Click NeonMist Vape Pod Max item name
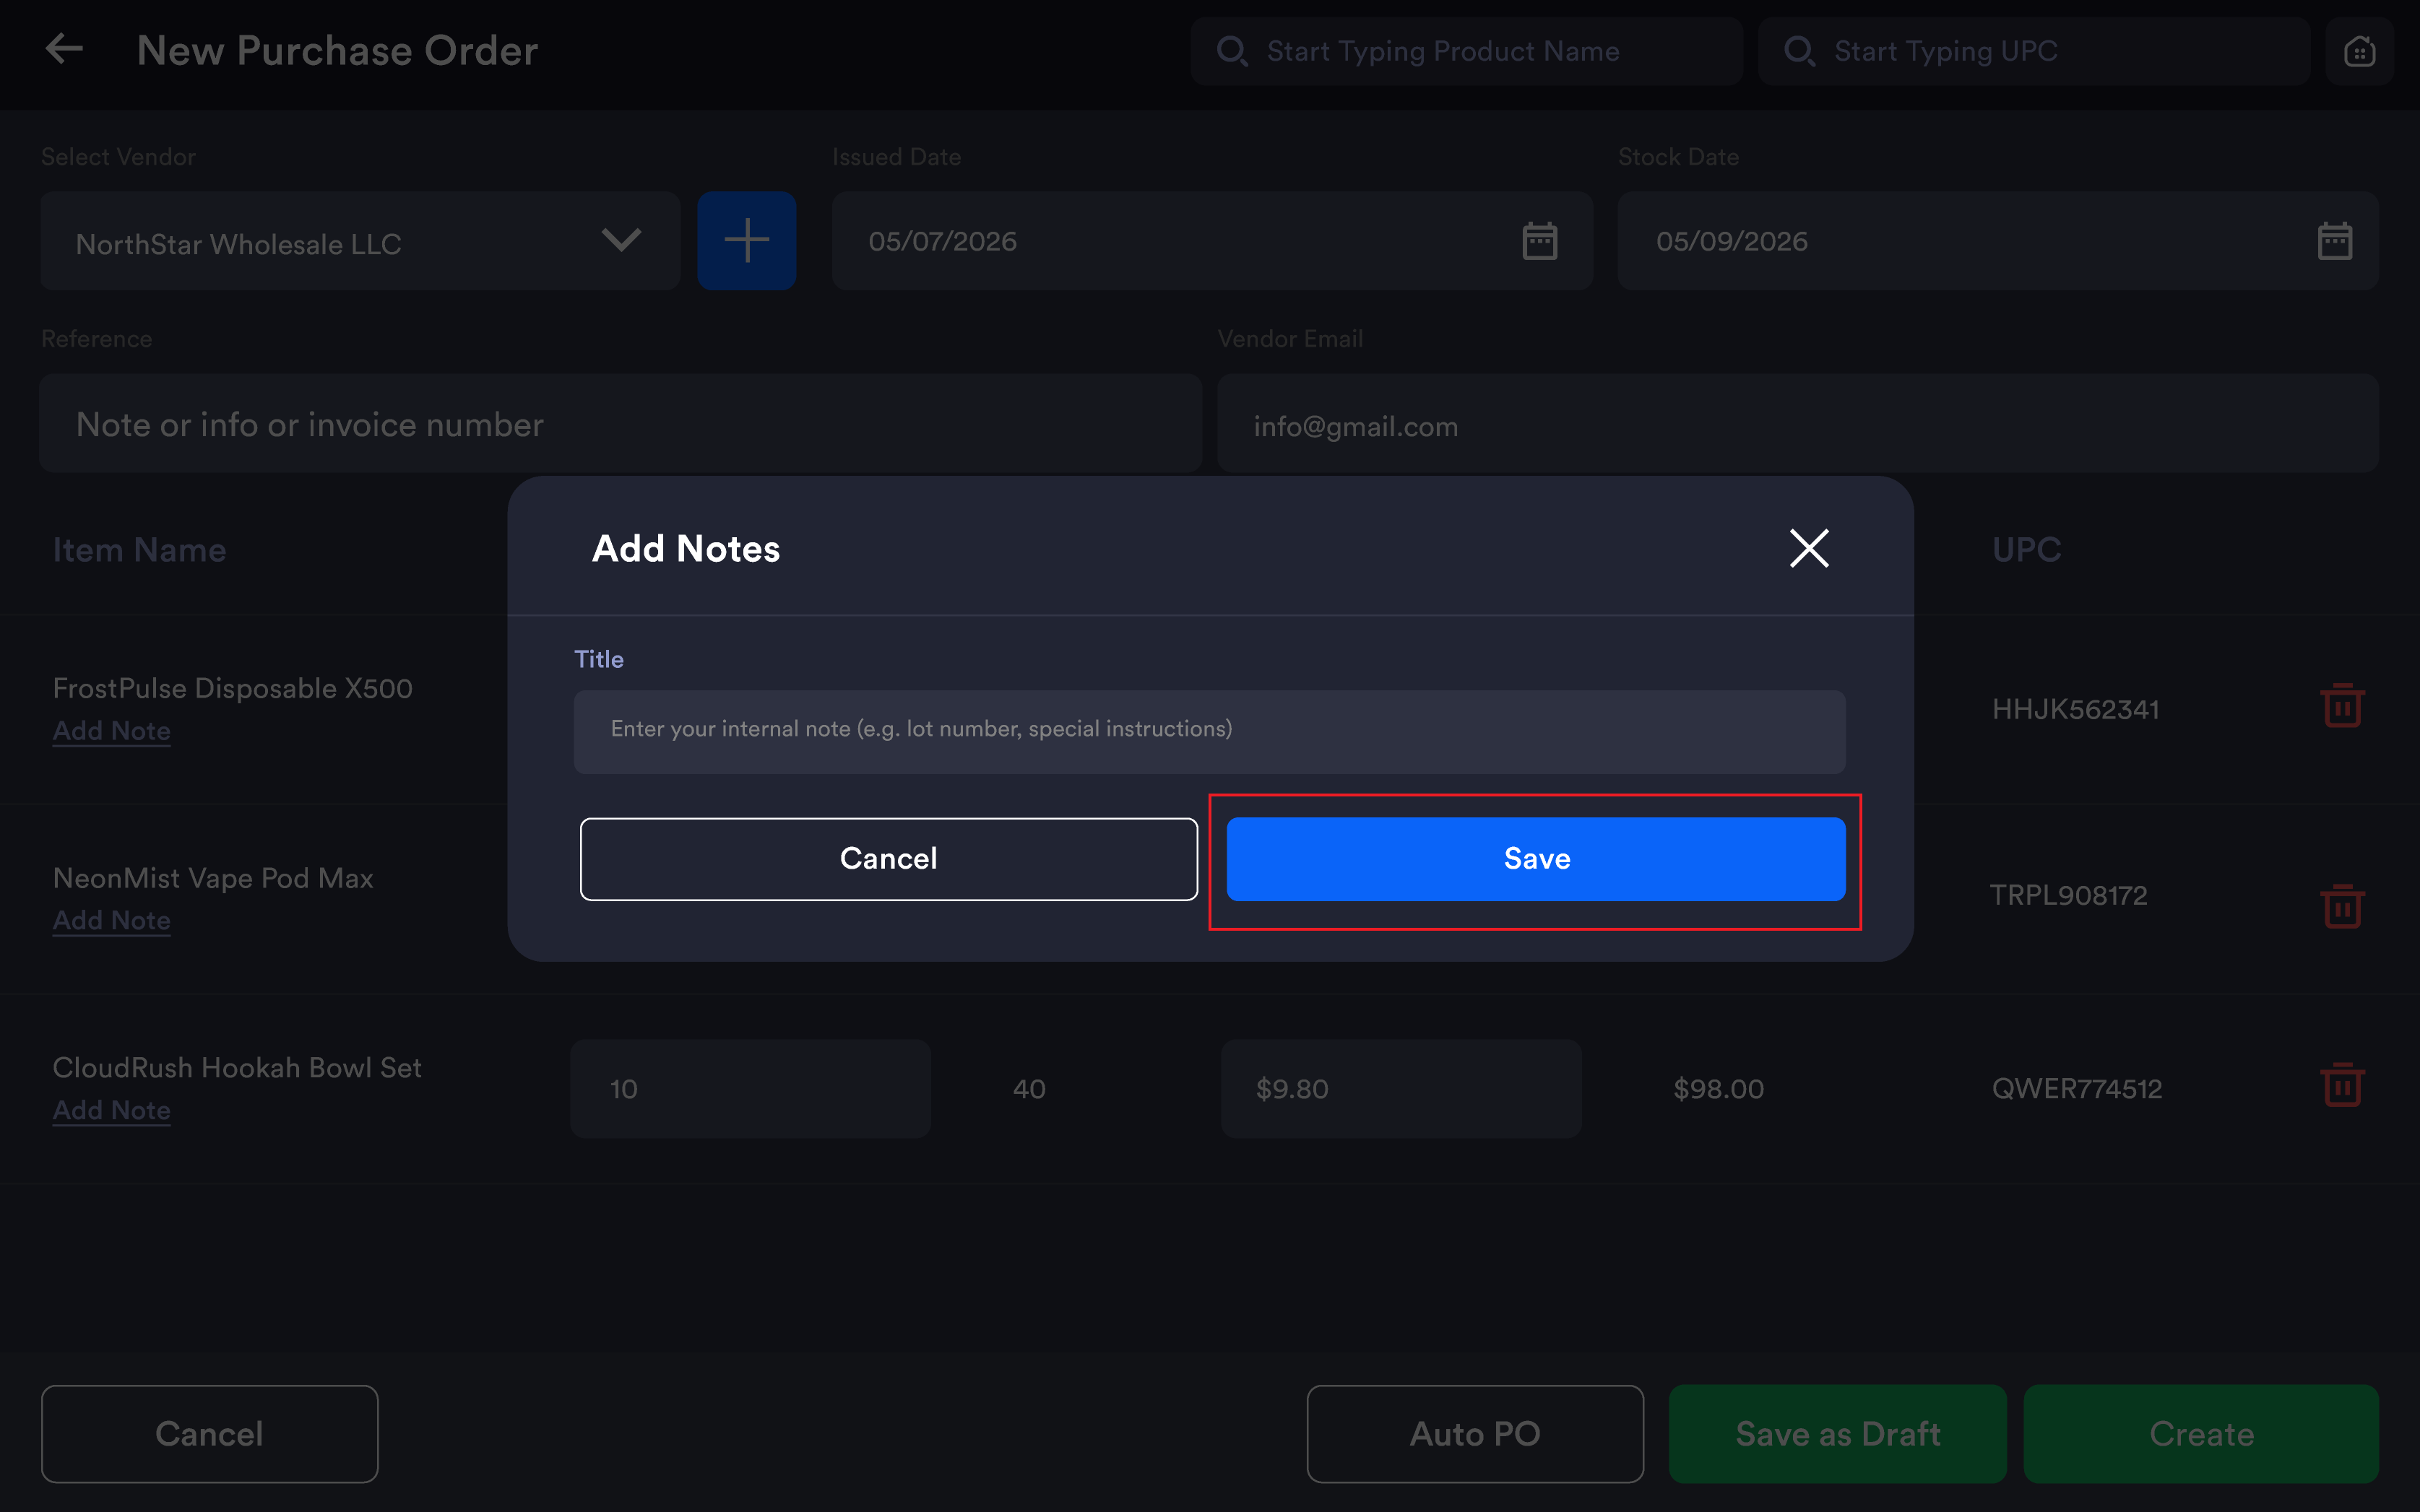2420x1512 pixels. pos(212,878)
